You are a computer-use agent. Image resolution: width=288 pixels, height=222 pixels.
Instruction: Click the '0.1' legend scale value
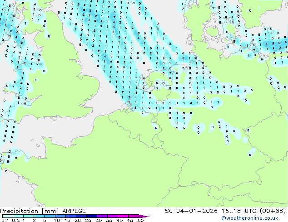[5, 220]
